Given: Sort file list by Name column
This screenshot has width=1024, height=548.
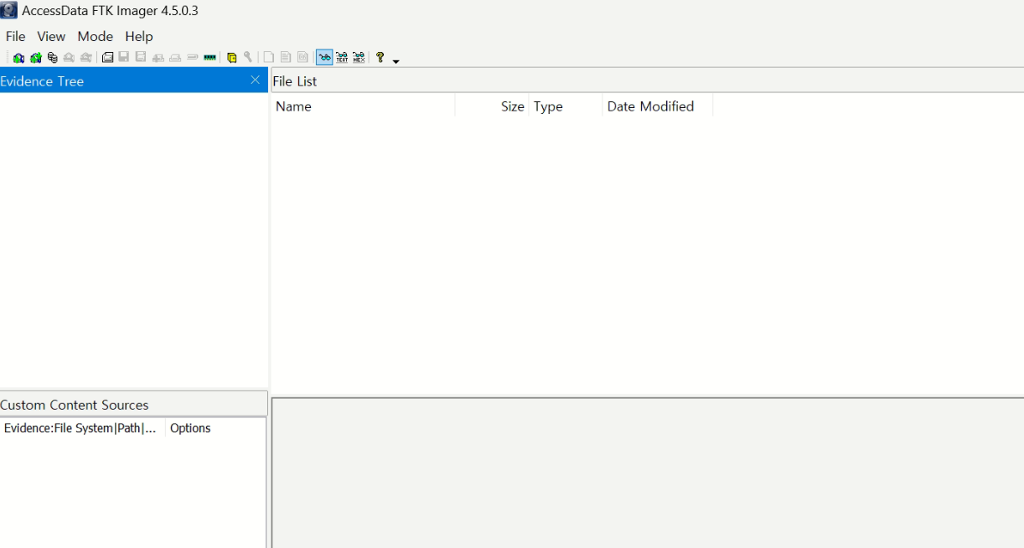Looking at the screenshot, I should [x=363, y=106].
